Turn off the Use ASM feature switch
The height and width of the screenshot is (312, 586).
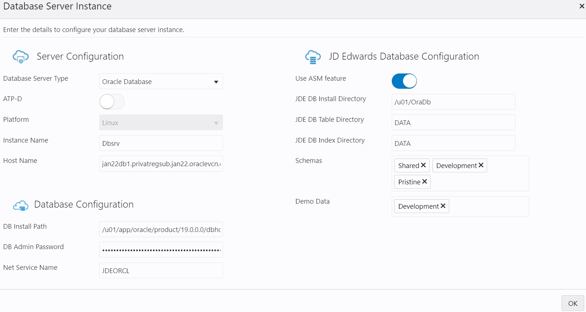(x=404, y=81)
